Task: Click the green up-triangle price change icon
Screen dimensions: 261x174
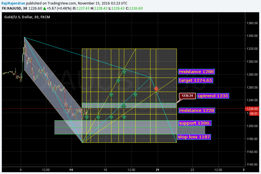Action: (44, 8)
